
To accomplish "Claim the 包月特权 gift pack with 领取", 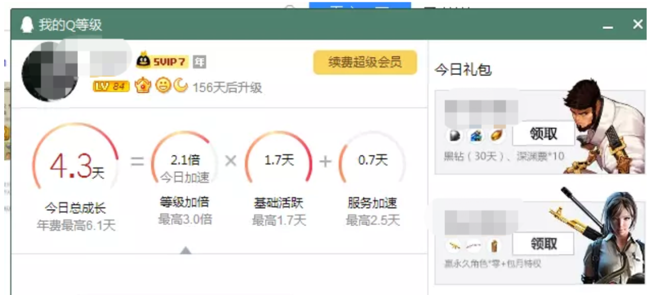I will (543, 244).
